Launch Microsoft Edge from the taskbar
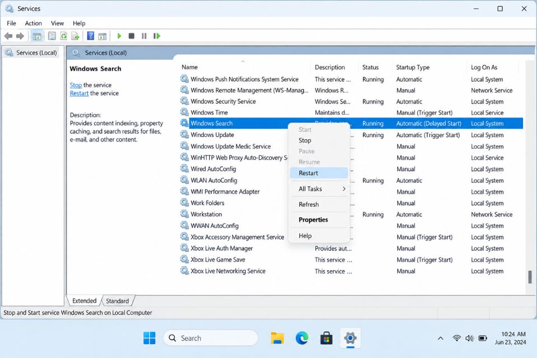This screenshot has width=537, height=358. pos(302,338)
